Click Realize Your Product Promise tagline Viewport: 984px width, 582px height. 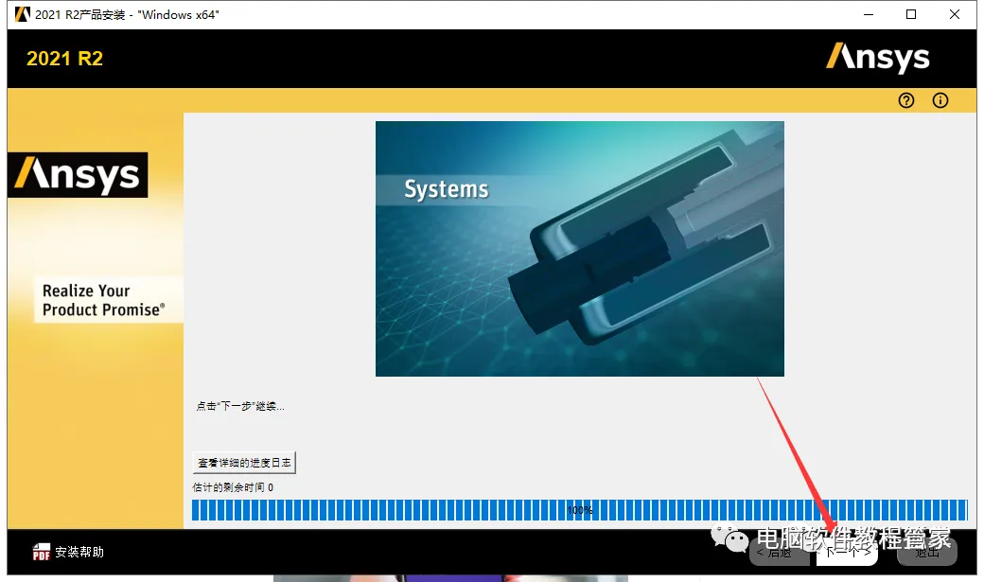[103, 300]
